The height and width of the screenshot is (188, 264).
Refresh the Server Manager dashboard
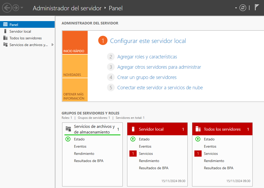pos(243,8)
